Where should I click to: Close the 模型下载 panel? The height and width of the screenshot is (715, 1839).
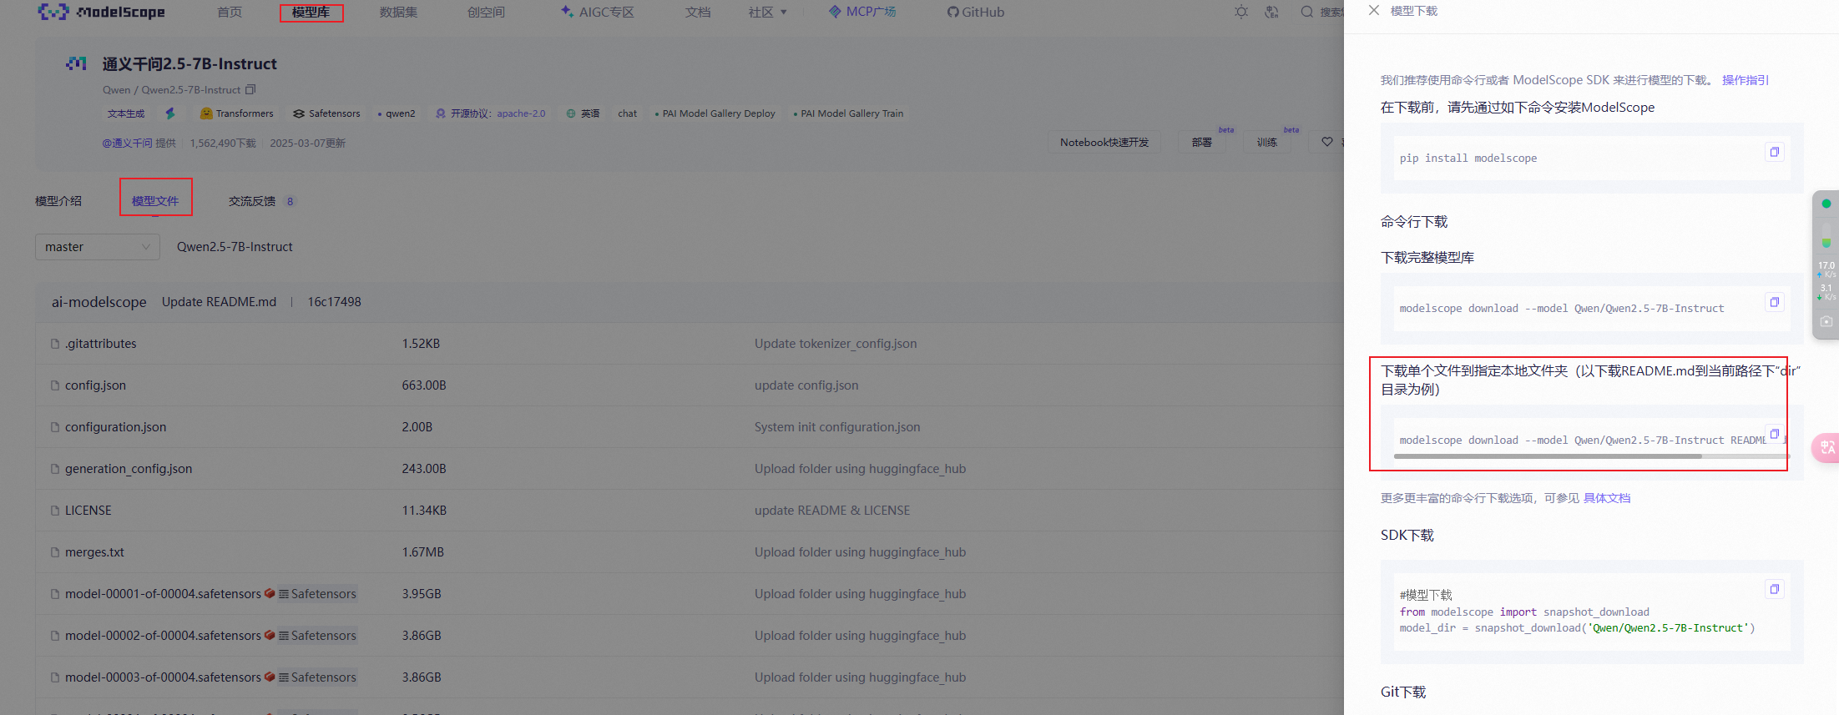pyautogui.click(x=1374, y=11)
